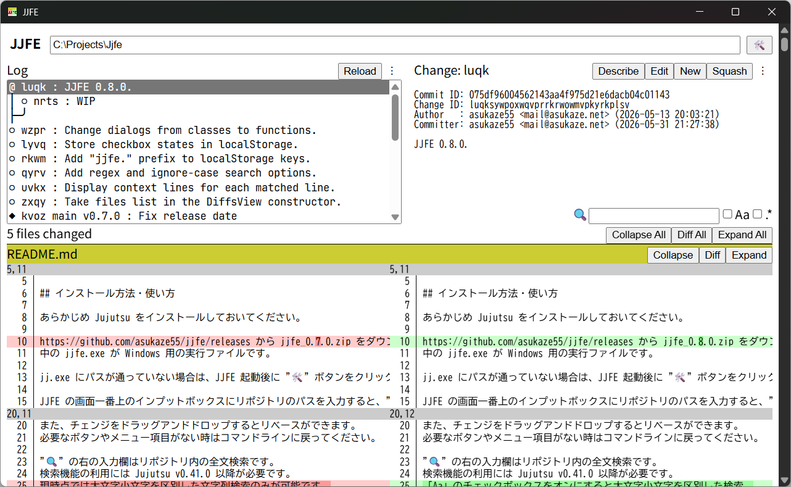Viewport: 791px width, 487px height.
Task: Reload the log
Action: click(360, 71)
